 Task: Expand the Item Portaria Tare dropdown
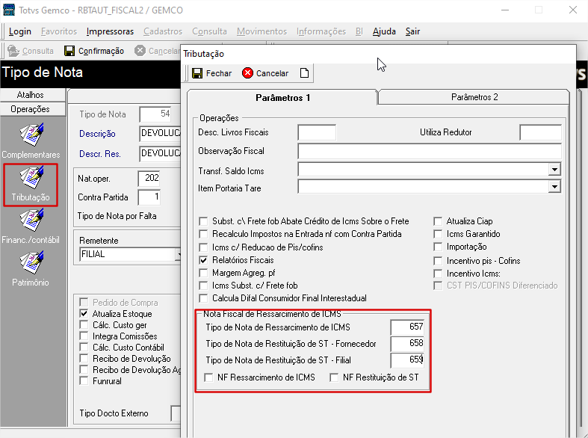click(x=554, y=186)
